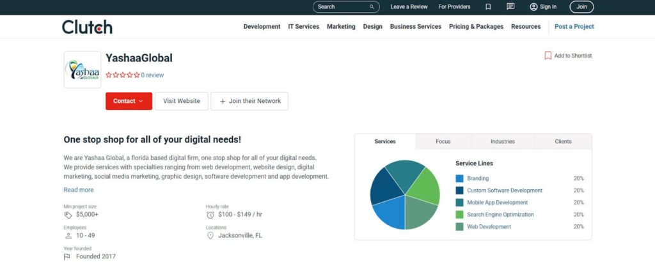
Task: Click Add to Shortlist text
Action: (x=573, y=56)
